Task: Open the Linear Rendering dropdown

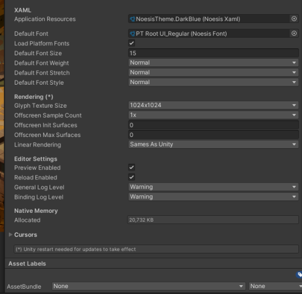Action: 214,145
